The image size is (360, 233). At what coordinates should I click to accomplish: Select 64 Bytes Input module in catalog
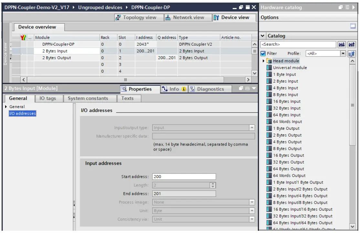[287, 115]
